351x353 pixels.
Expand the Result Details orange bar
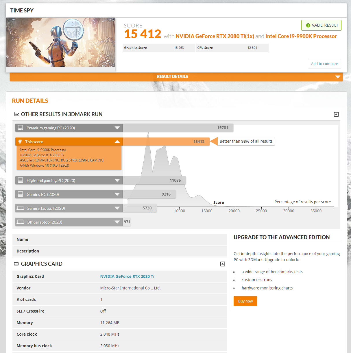(176, 77)
